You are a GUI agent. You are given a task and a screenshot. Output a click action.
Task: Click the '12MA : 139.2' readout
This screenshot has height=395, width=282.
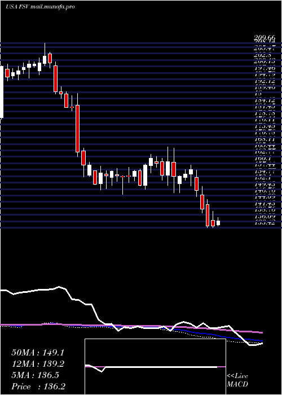[x=38, y=364]
